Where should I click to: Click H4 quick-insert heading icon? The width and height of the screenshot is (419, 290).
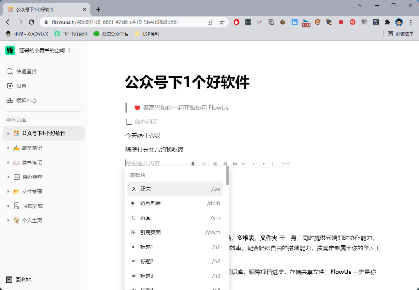pos(235,164)
